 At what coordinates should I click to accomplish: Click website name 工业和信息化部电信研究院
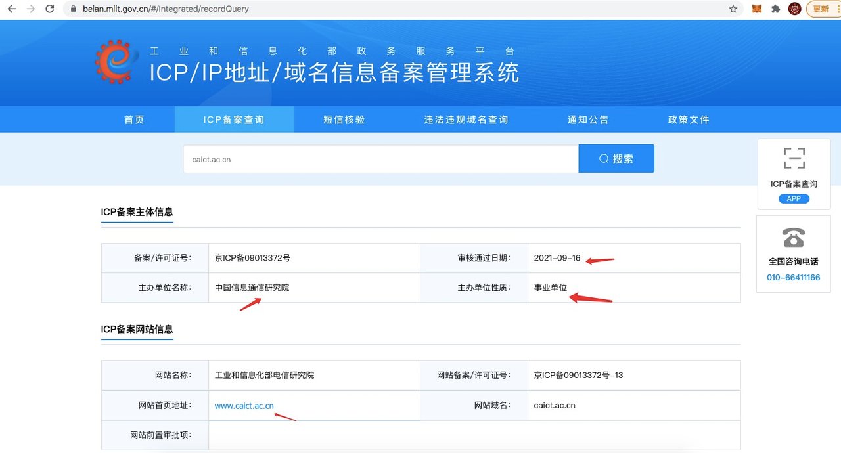coord(265,376)
